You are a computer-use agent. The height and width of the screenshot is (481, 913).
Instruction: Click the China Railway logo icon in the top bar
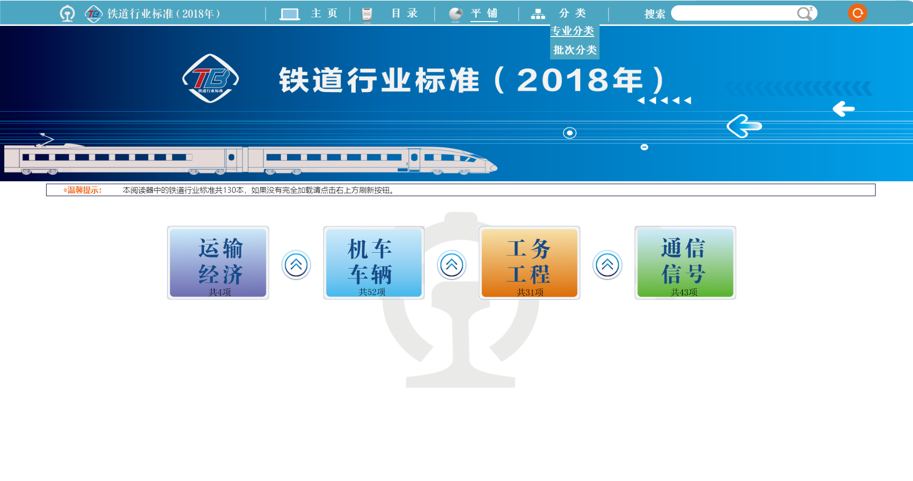click(67, 13)
